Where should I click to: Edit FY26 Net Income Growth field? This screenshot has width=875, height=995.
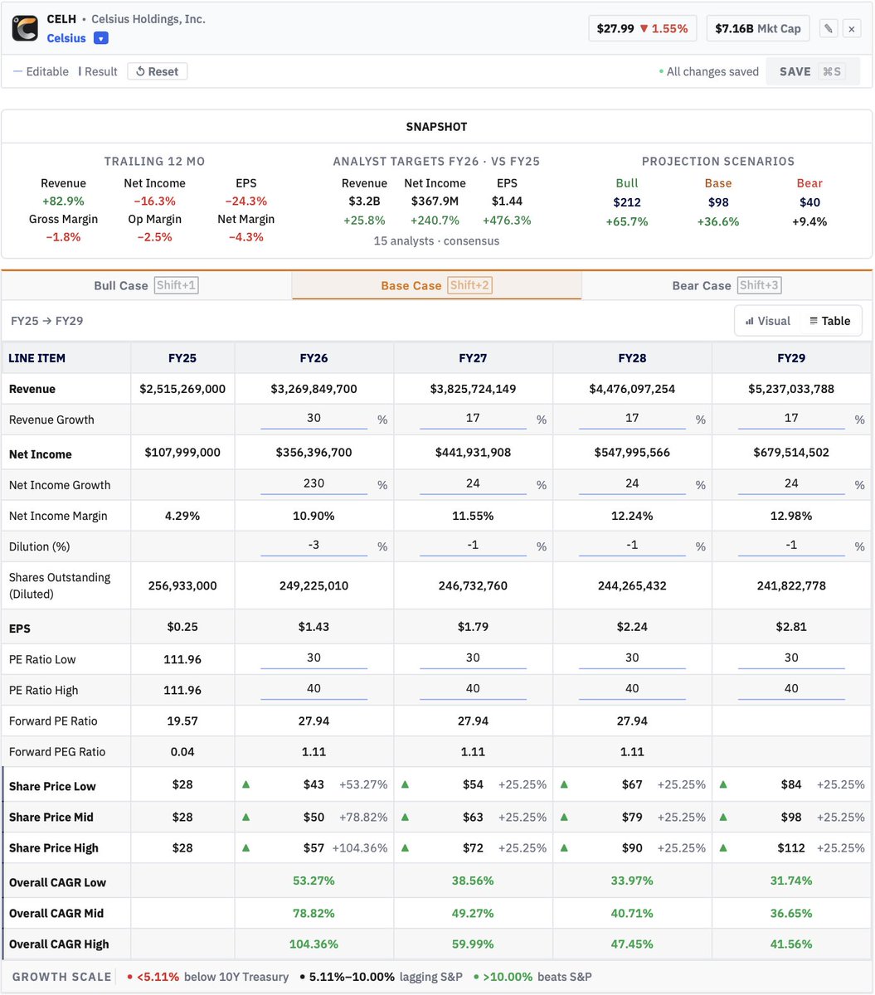click(x=314, y=484)
